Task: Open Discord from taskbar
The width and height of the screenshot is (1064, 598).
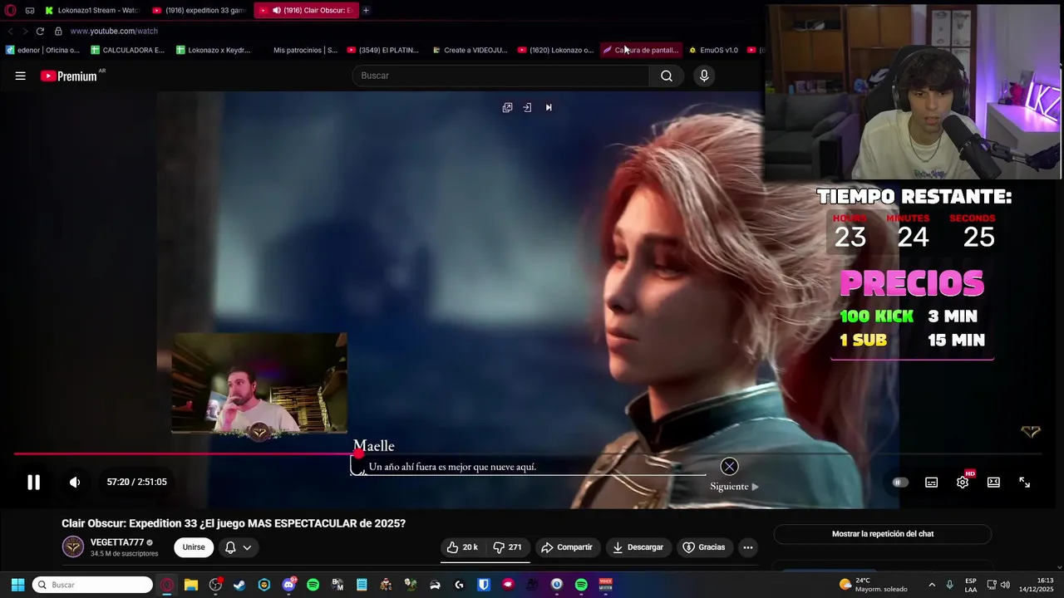Action: [288, 585]
